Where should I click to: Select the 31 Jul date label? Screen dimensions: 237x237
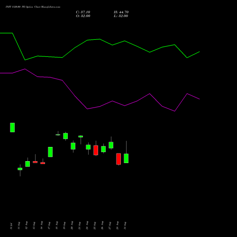coord(11,226)
